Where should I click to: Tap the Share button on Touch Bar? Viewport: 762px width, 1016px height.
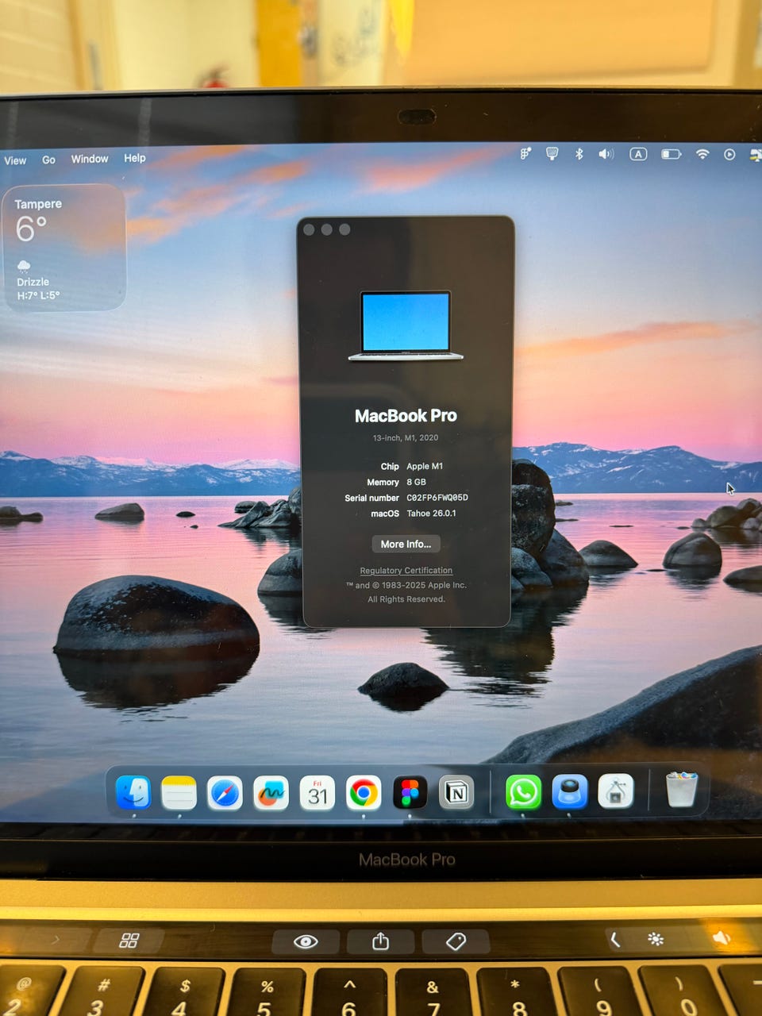tap(381, 941)
